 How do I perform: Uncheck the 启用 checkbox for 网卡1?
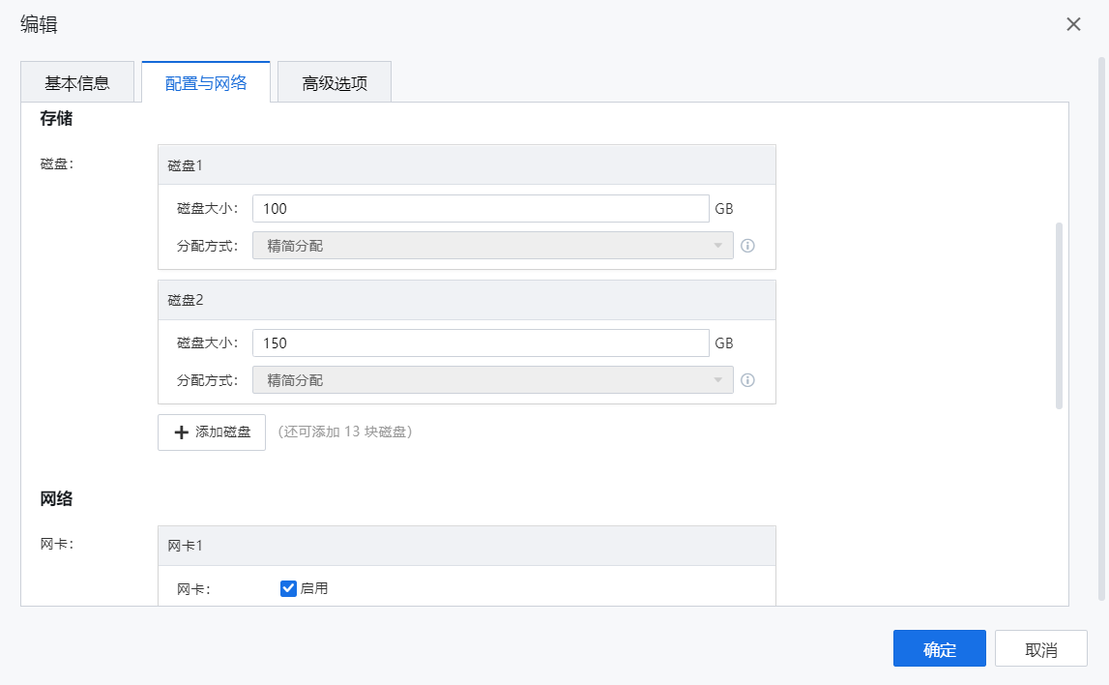click(288, 588)
